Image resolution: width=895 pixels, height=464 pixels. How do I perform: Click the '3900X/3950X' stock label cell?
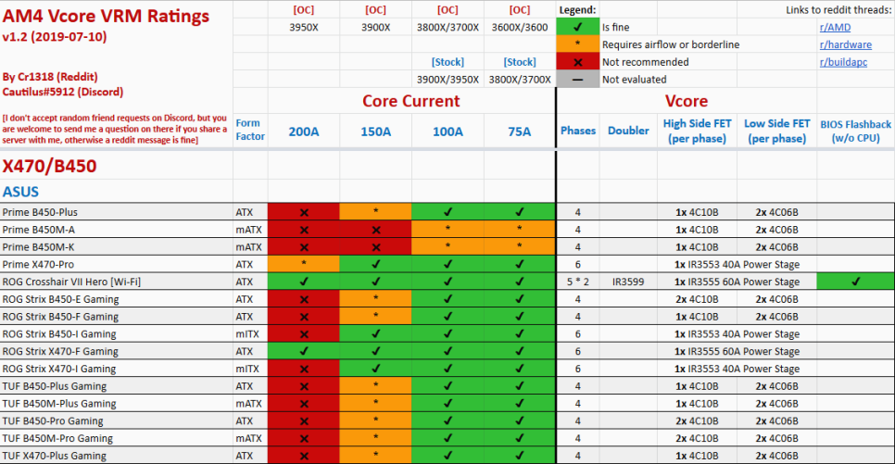447,80
